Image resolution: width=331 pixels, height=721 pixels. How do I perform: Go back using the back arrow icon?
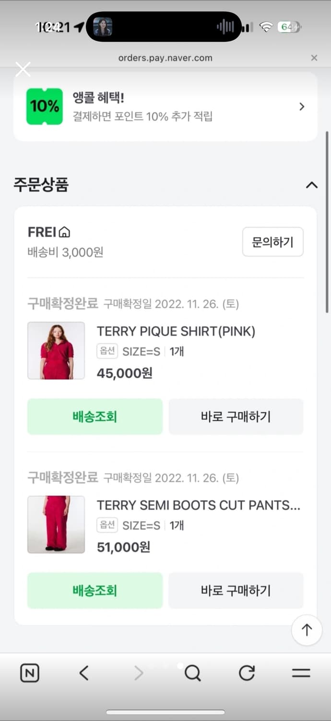click(x=84, y=673)
